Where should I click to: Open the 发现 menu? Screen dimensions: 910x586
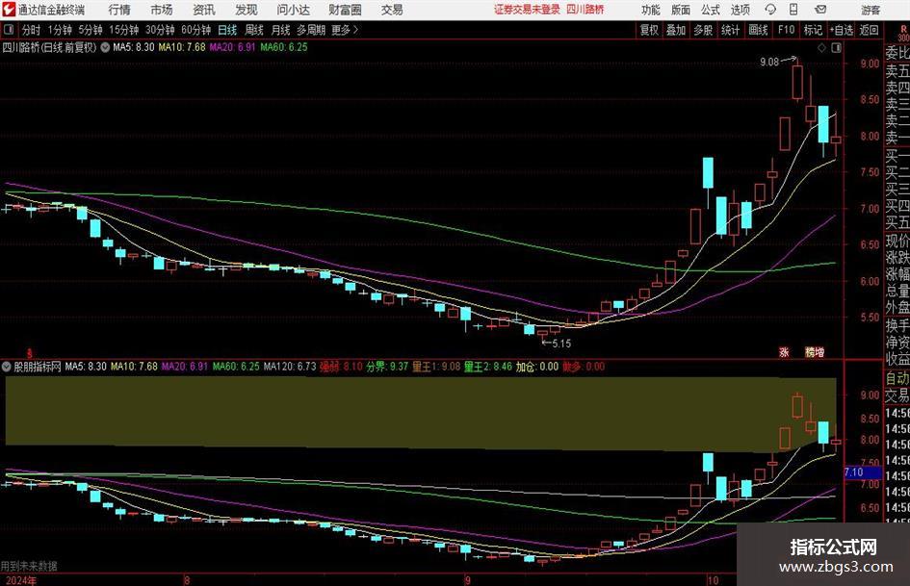coord(247,10)
